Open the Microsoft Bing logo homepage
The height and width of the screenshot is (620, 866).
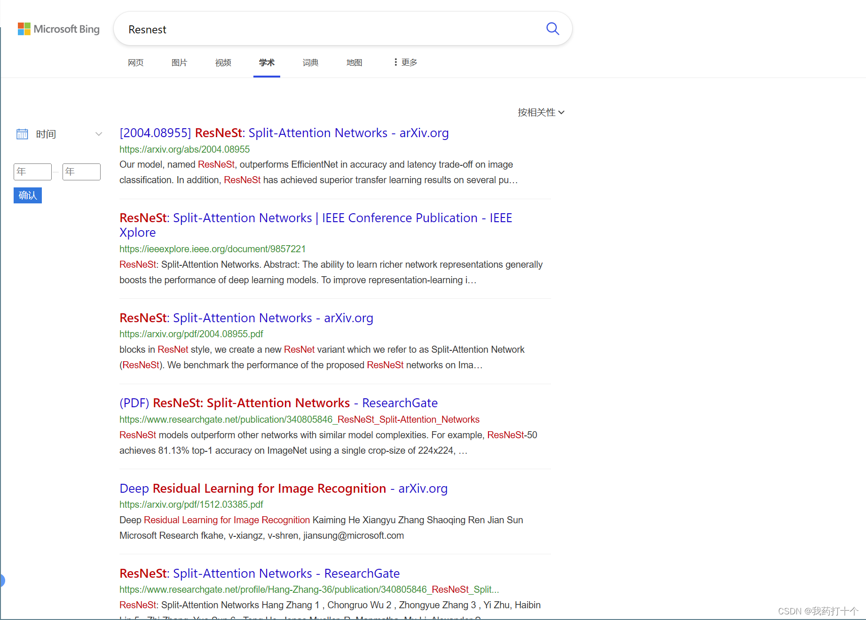[59, 29]
